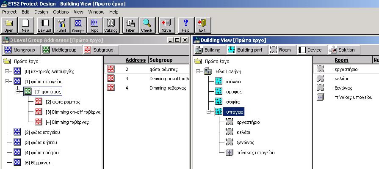The width and height of the screenshot is (379, 169).
Task: Click the Exit toolbar icon
Action: (202, 25)
